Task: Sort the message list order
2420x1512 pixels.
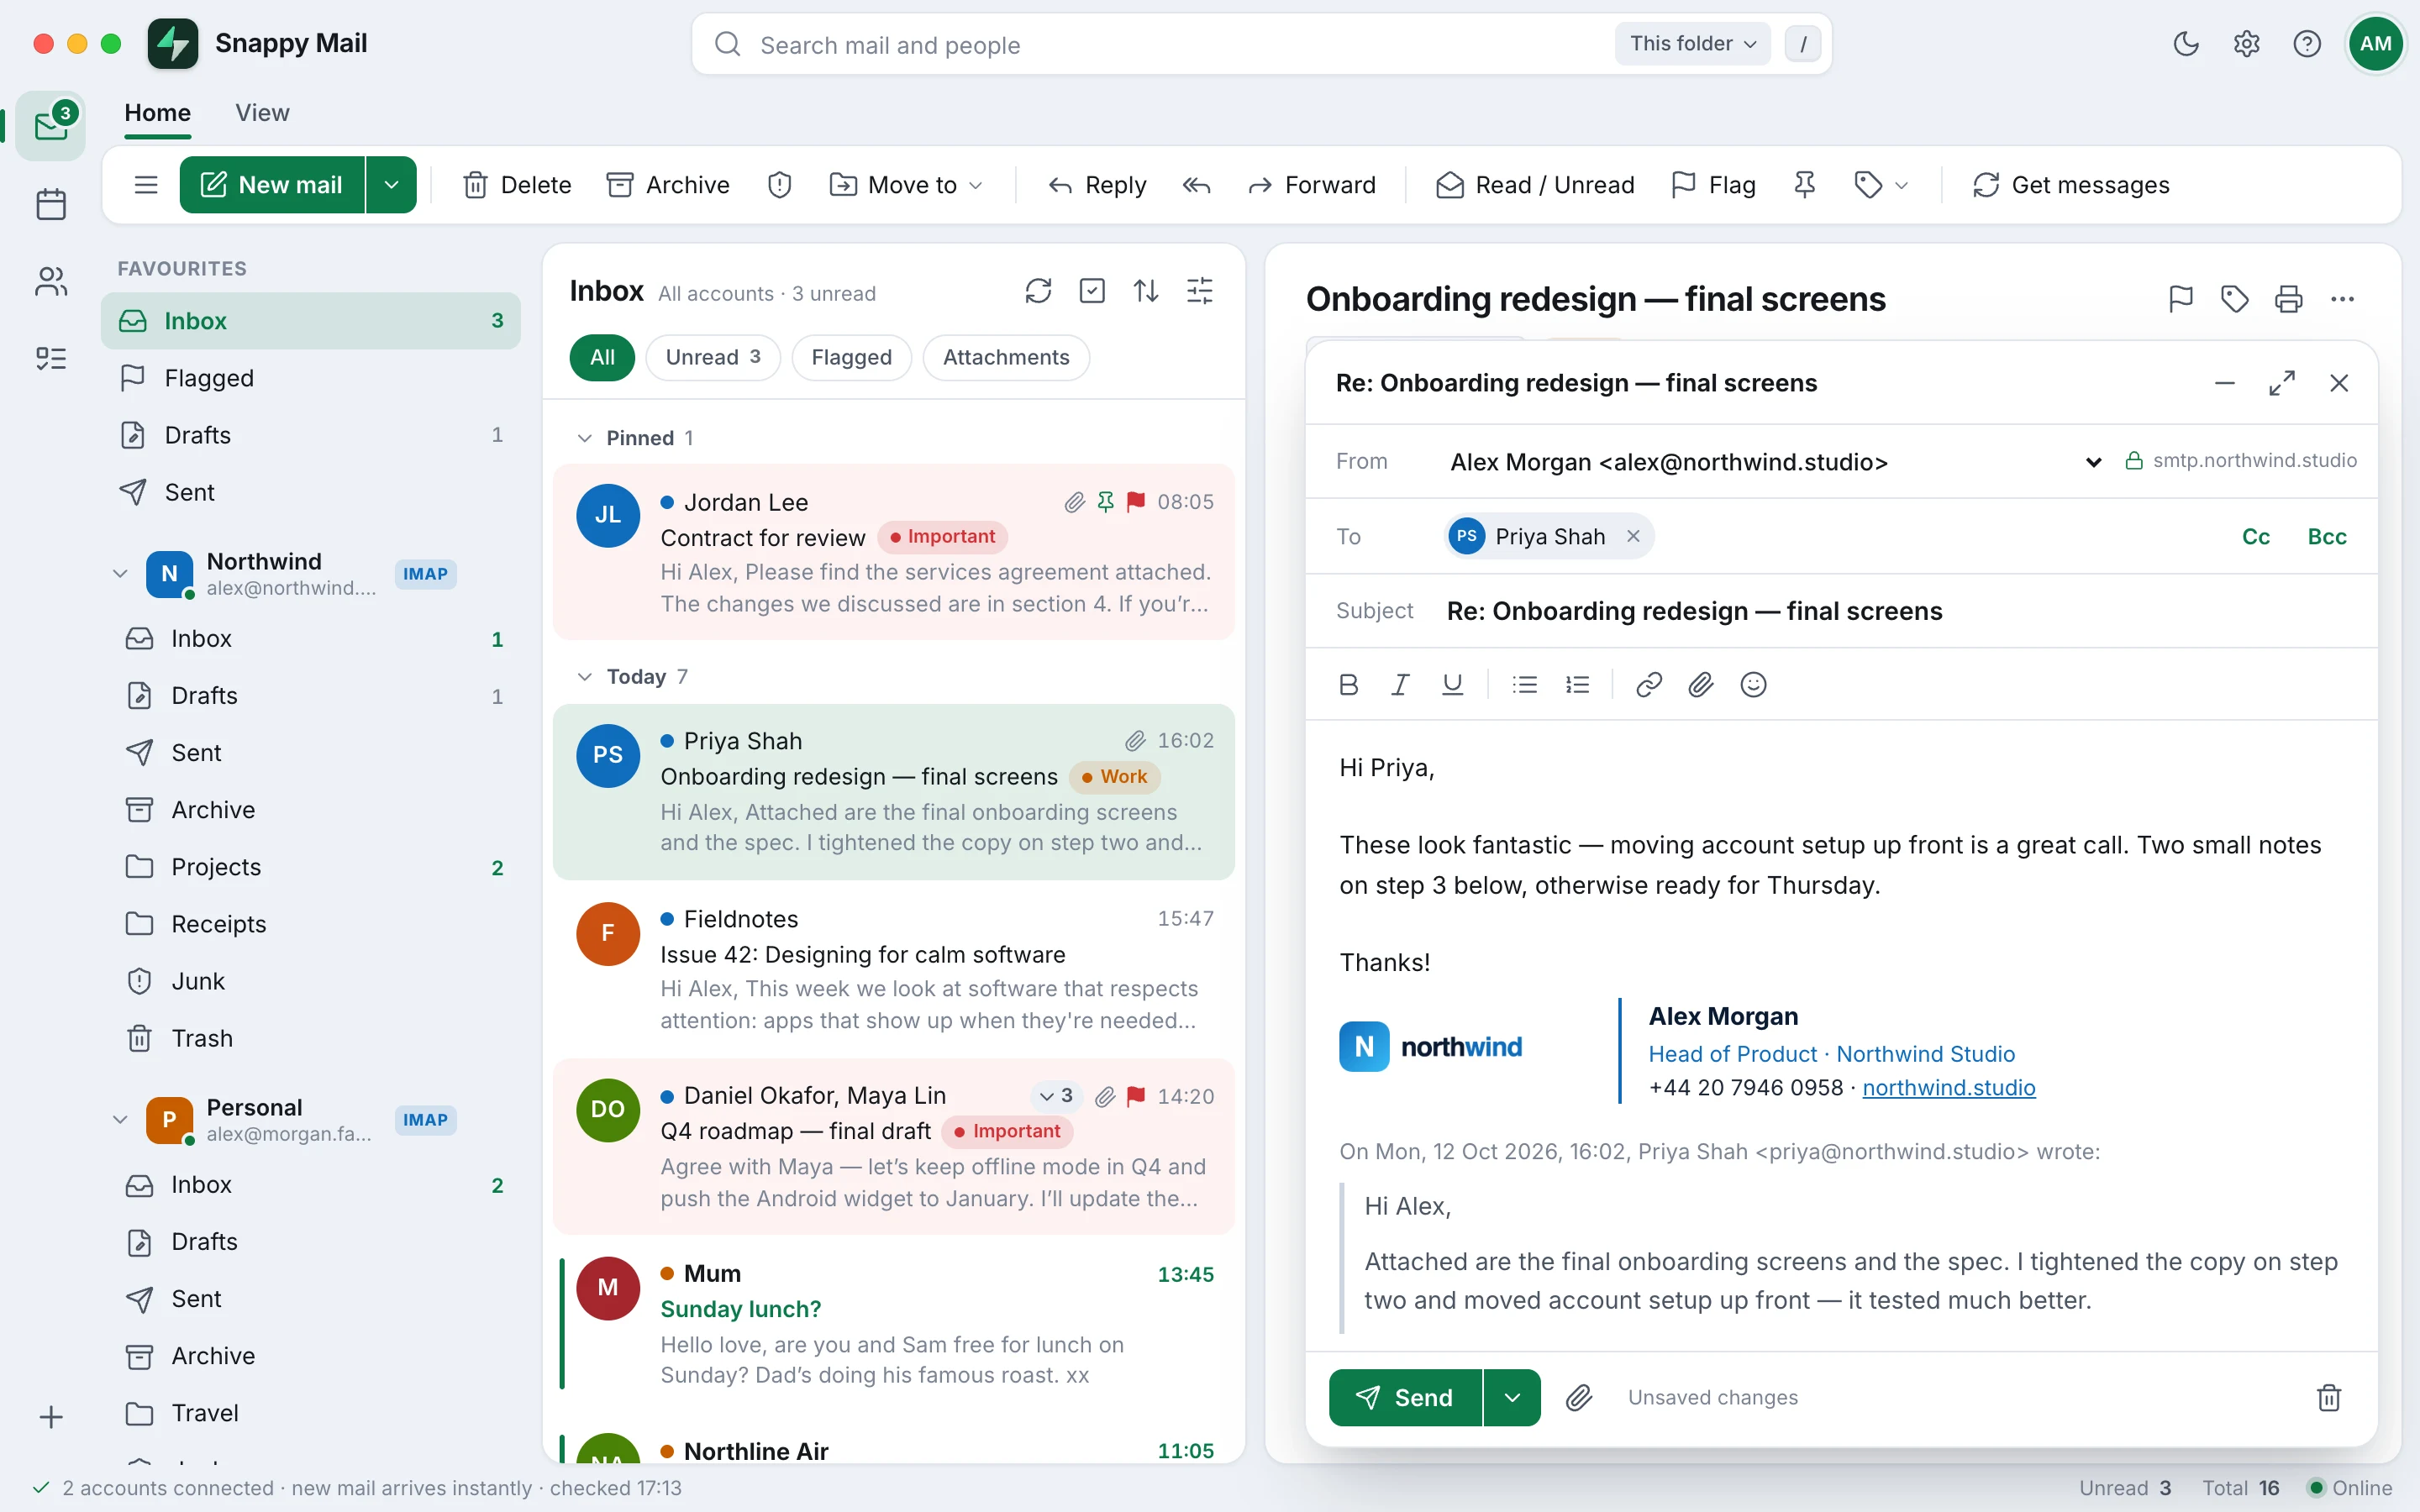Action: pyautogui.click(x=1146, y=291)
